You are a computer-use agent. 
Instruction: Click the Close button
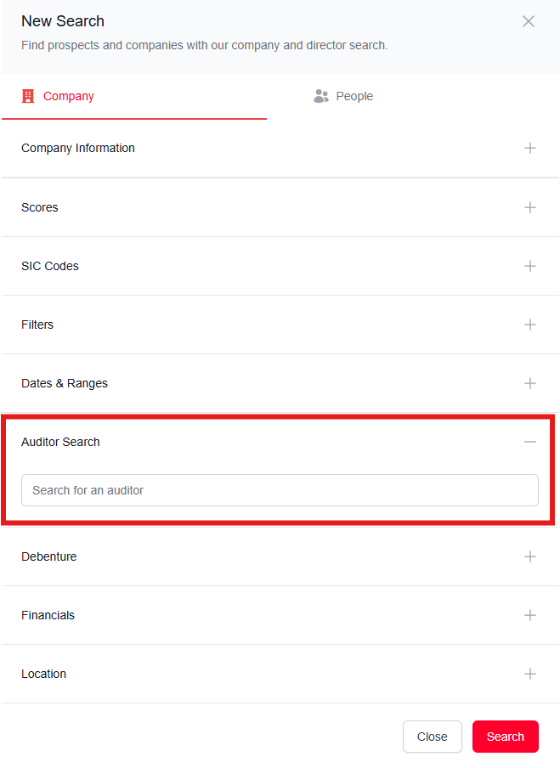432,737
